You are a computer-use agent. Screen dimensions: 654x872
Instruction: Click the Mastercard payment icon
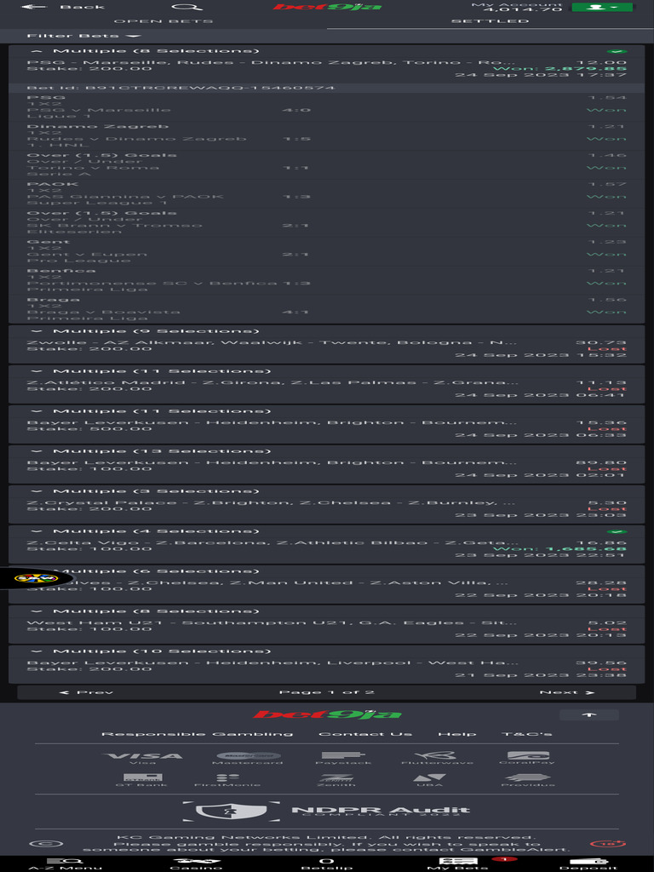pyautogui.click(x=248, y=757)
